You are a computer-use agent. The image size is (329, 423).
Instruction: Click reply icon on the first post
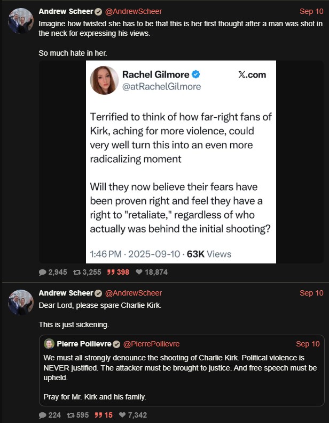[43, 272]
